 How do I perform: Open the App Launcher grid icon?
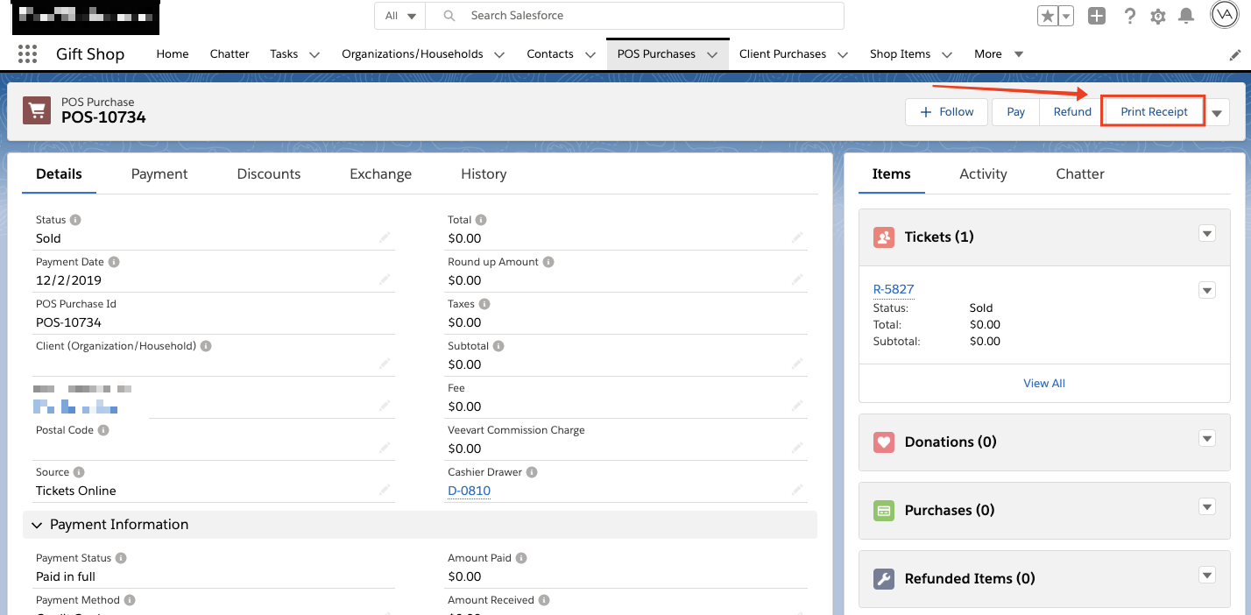[27, 54]
